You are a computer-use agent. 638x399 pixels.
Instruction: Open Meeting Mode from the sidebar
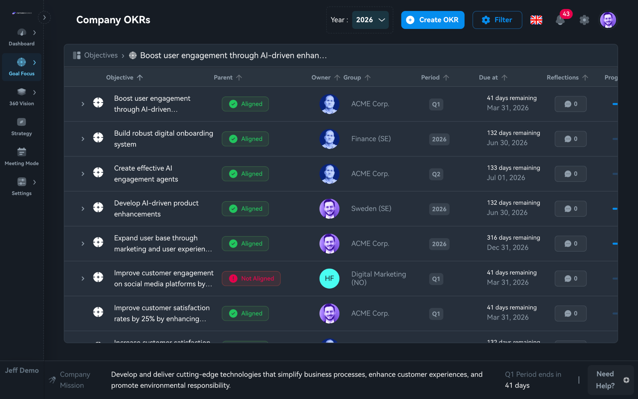[22, 152]
